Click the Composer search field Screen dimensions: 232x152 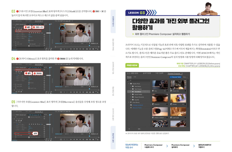point(140,80)
